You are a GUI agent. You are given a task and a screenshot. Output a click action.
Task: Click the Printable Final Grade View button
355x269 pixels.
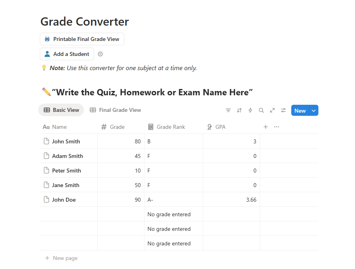(x=82, y=39)
